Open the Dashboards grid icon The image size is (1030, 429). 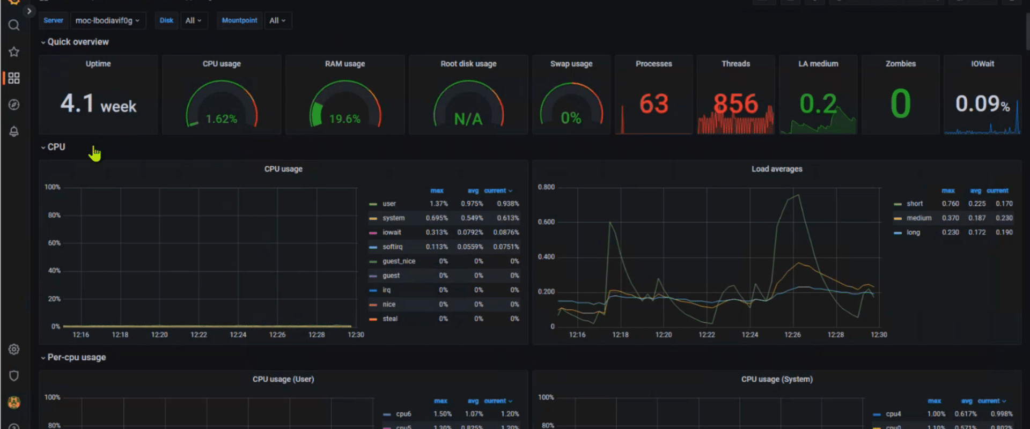click(14, 78)
